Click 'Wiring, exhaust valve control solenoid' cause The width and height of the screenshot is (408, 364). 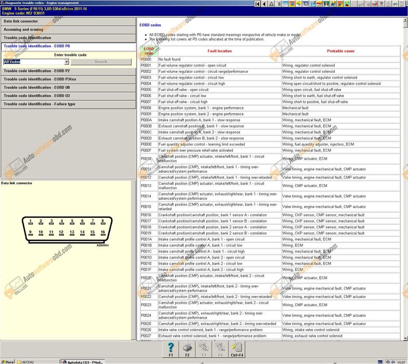point(312,336)
